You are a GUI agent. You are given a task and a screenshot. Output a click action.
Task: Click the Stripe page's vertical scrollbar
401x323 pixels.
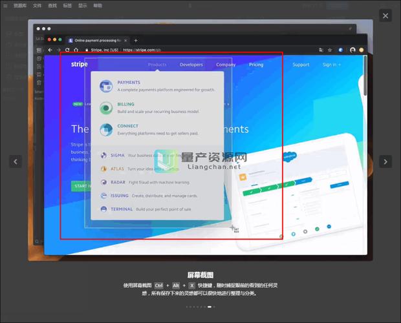point(365,76)
